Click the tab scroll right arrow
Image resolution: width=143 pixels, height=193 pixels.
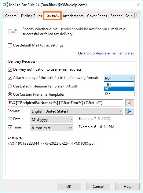point(137,15)
